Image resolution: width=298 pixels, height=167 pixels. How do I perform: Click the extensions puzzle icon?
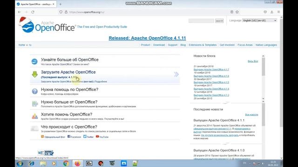click(x=35, y=104)
